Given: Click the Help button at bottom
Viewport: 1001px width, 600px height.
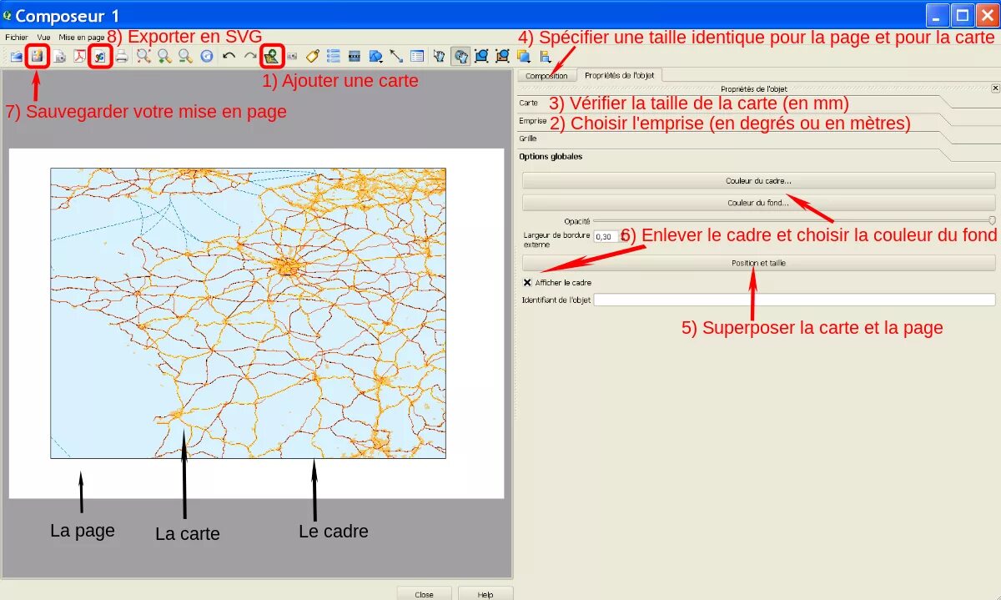Looking at the screenshot, I should [x=485, y=594].
